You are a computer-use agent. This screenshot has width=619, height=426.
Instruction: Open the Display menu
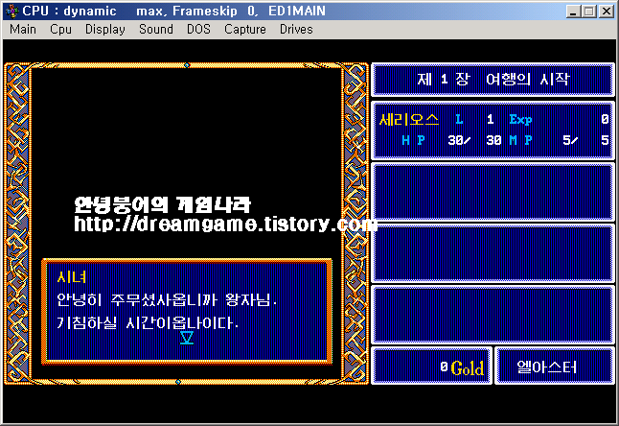tap(105, 29)
